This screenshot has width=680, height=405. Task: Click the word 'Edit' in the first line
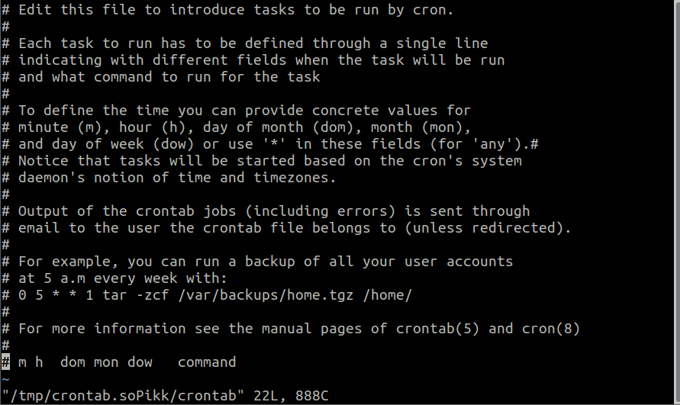pyautogui.click(x=34, y=10)
